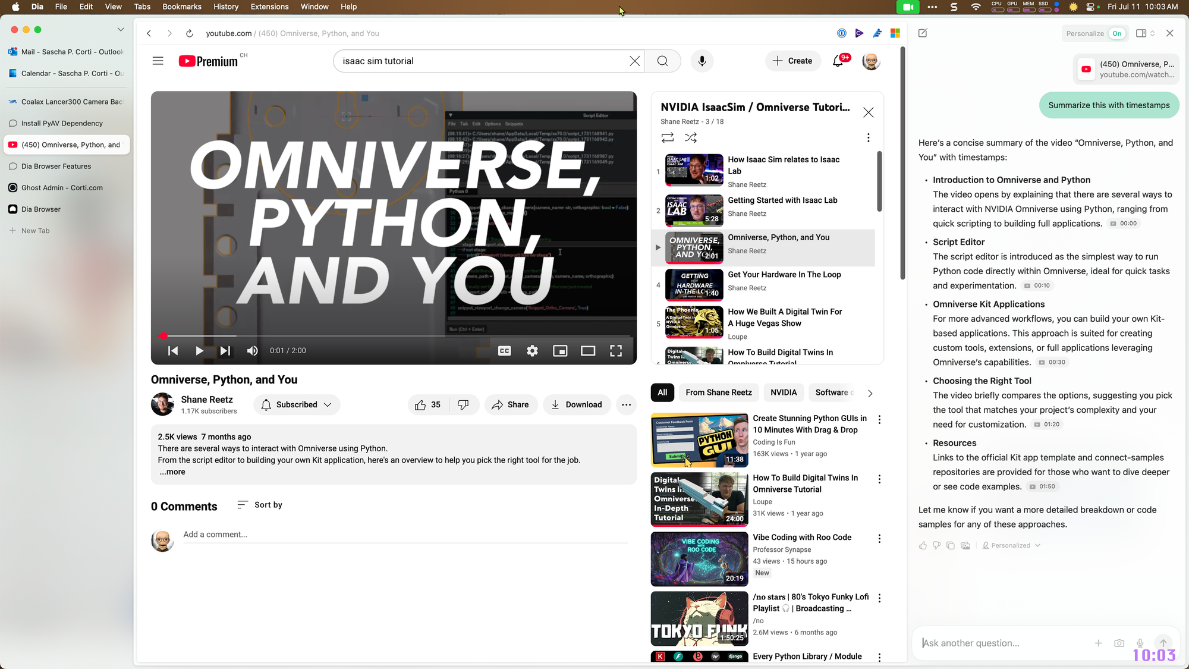The image size is (1189, 669).
Task: Open Personalized dropdown below summary
Action: coord(1011,545)
